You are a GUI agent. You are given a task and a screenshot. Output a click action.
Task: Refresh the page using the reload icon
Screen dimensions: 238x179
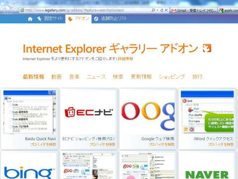[x=162, y=10]
